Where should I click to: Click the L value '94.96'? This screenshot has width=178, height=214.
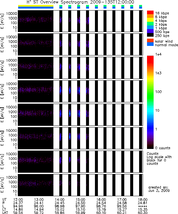coord(18,206)
